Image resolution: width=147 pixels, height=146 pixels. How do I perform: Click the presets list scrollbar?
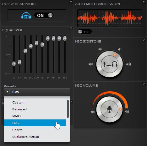[x=68, y=109]
